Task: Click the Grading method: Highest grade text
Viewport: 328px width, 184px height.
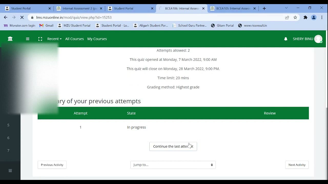Action: click(x=173, y=87)
